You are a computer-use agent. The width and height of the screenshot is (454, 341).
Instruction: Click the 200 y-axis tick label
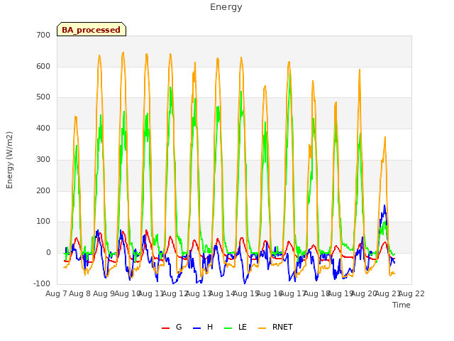(x=43, y=191)
